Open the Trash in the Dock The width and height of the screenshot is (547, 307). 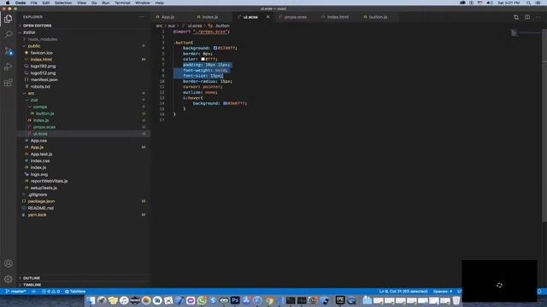click(x=456, y=300)
